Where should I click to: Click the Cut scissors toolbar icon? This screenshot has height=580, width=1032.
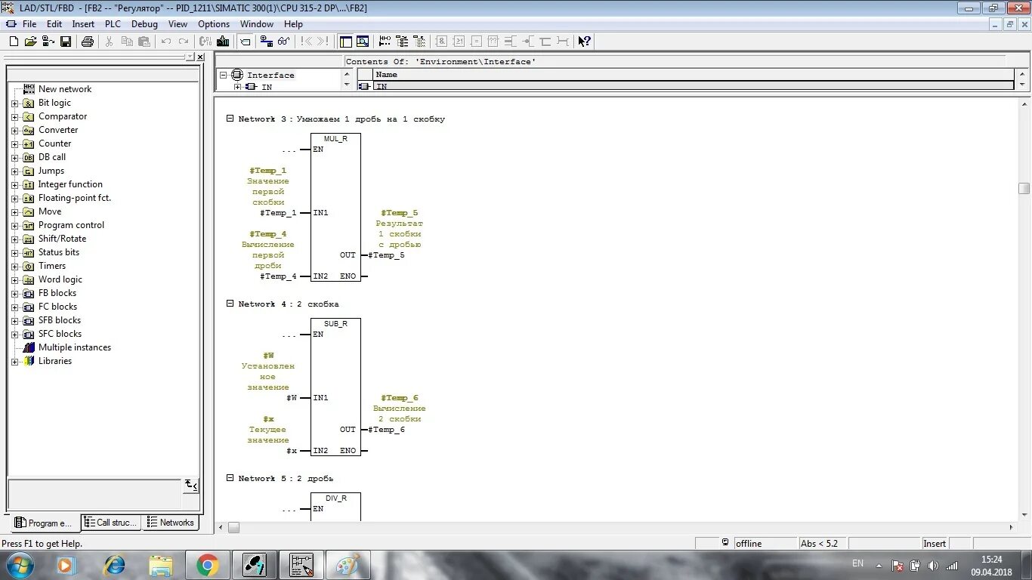[109, 42]
